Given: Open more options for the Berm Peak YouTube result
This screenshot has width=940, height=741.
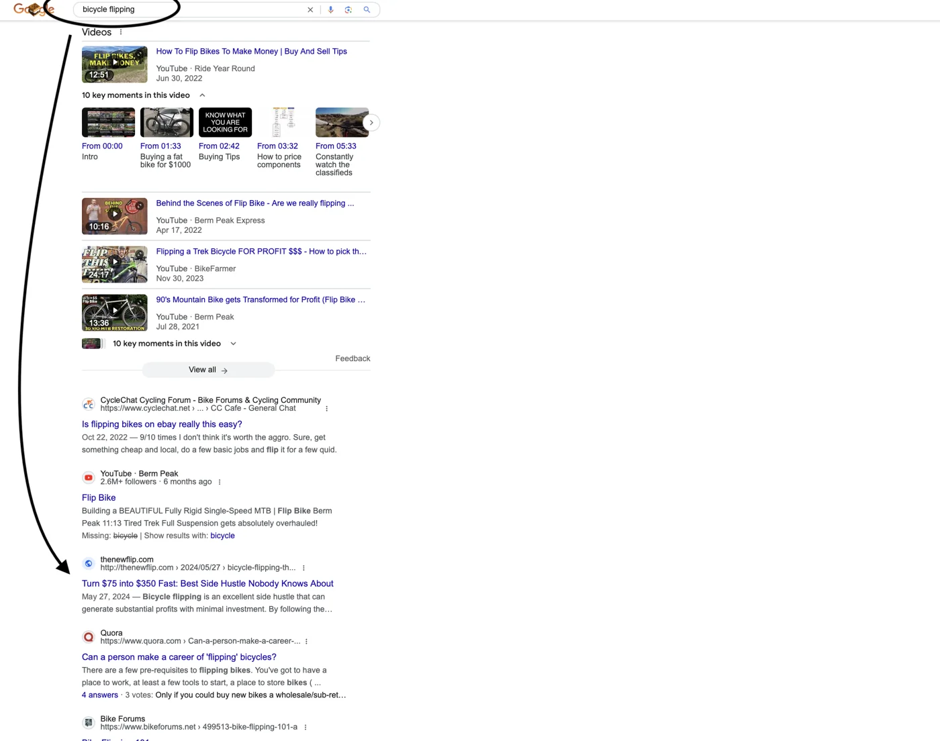Looking at the screenshot, I should click(220, 482).
